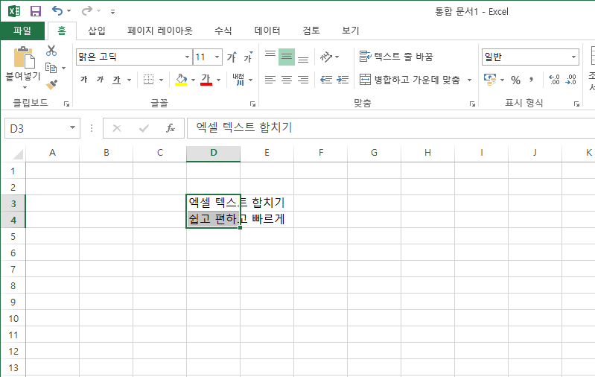Open the 맞춤 group dialog launcher

point(472,104)
